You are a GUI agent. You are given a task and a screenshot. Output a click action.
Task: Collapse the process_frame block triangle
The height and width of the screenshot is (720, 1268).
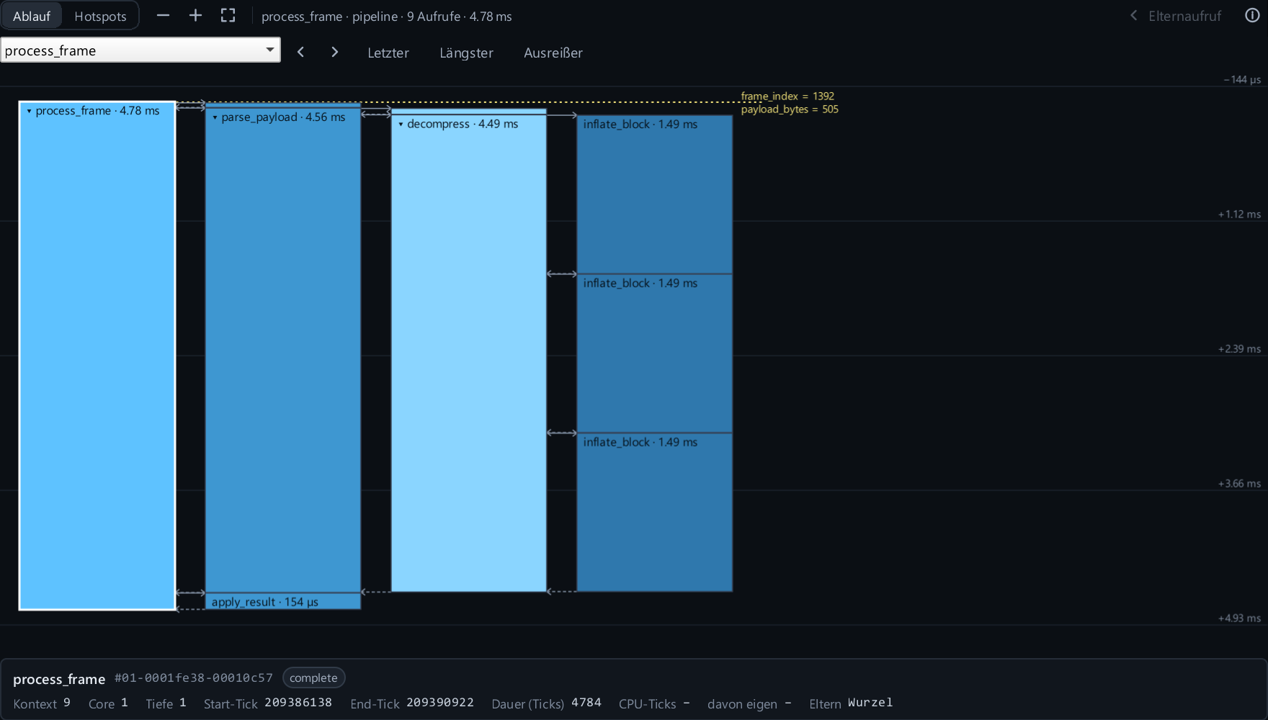coord(29,111)
